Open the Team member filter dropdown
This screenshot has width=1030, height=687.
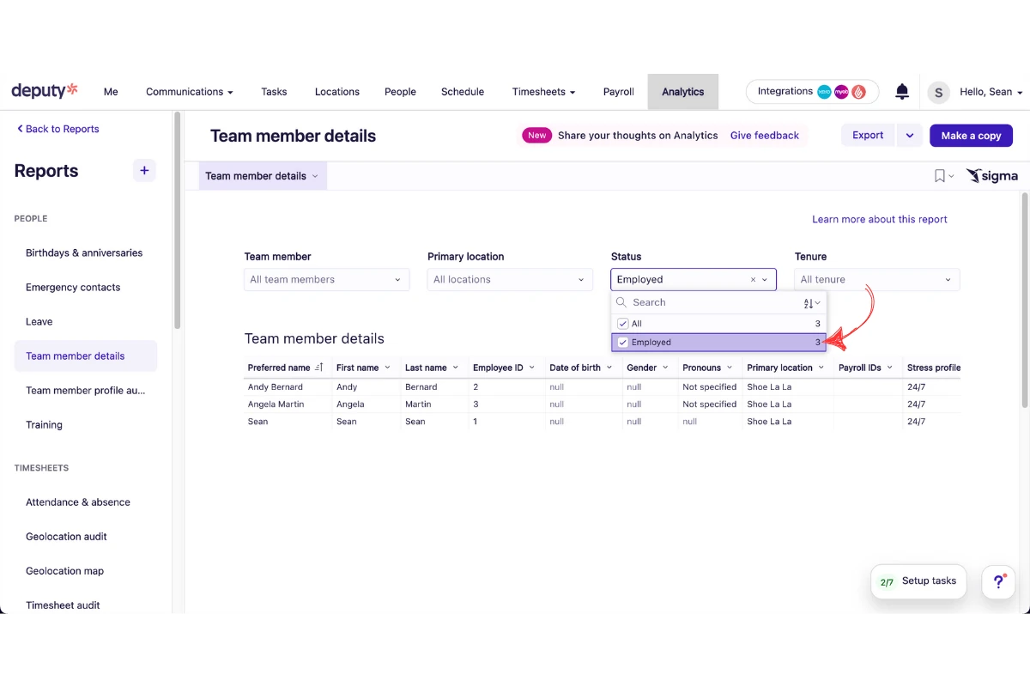pyautogui.click(x=326, y=280)
